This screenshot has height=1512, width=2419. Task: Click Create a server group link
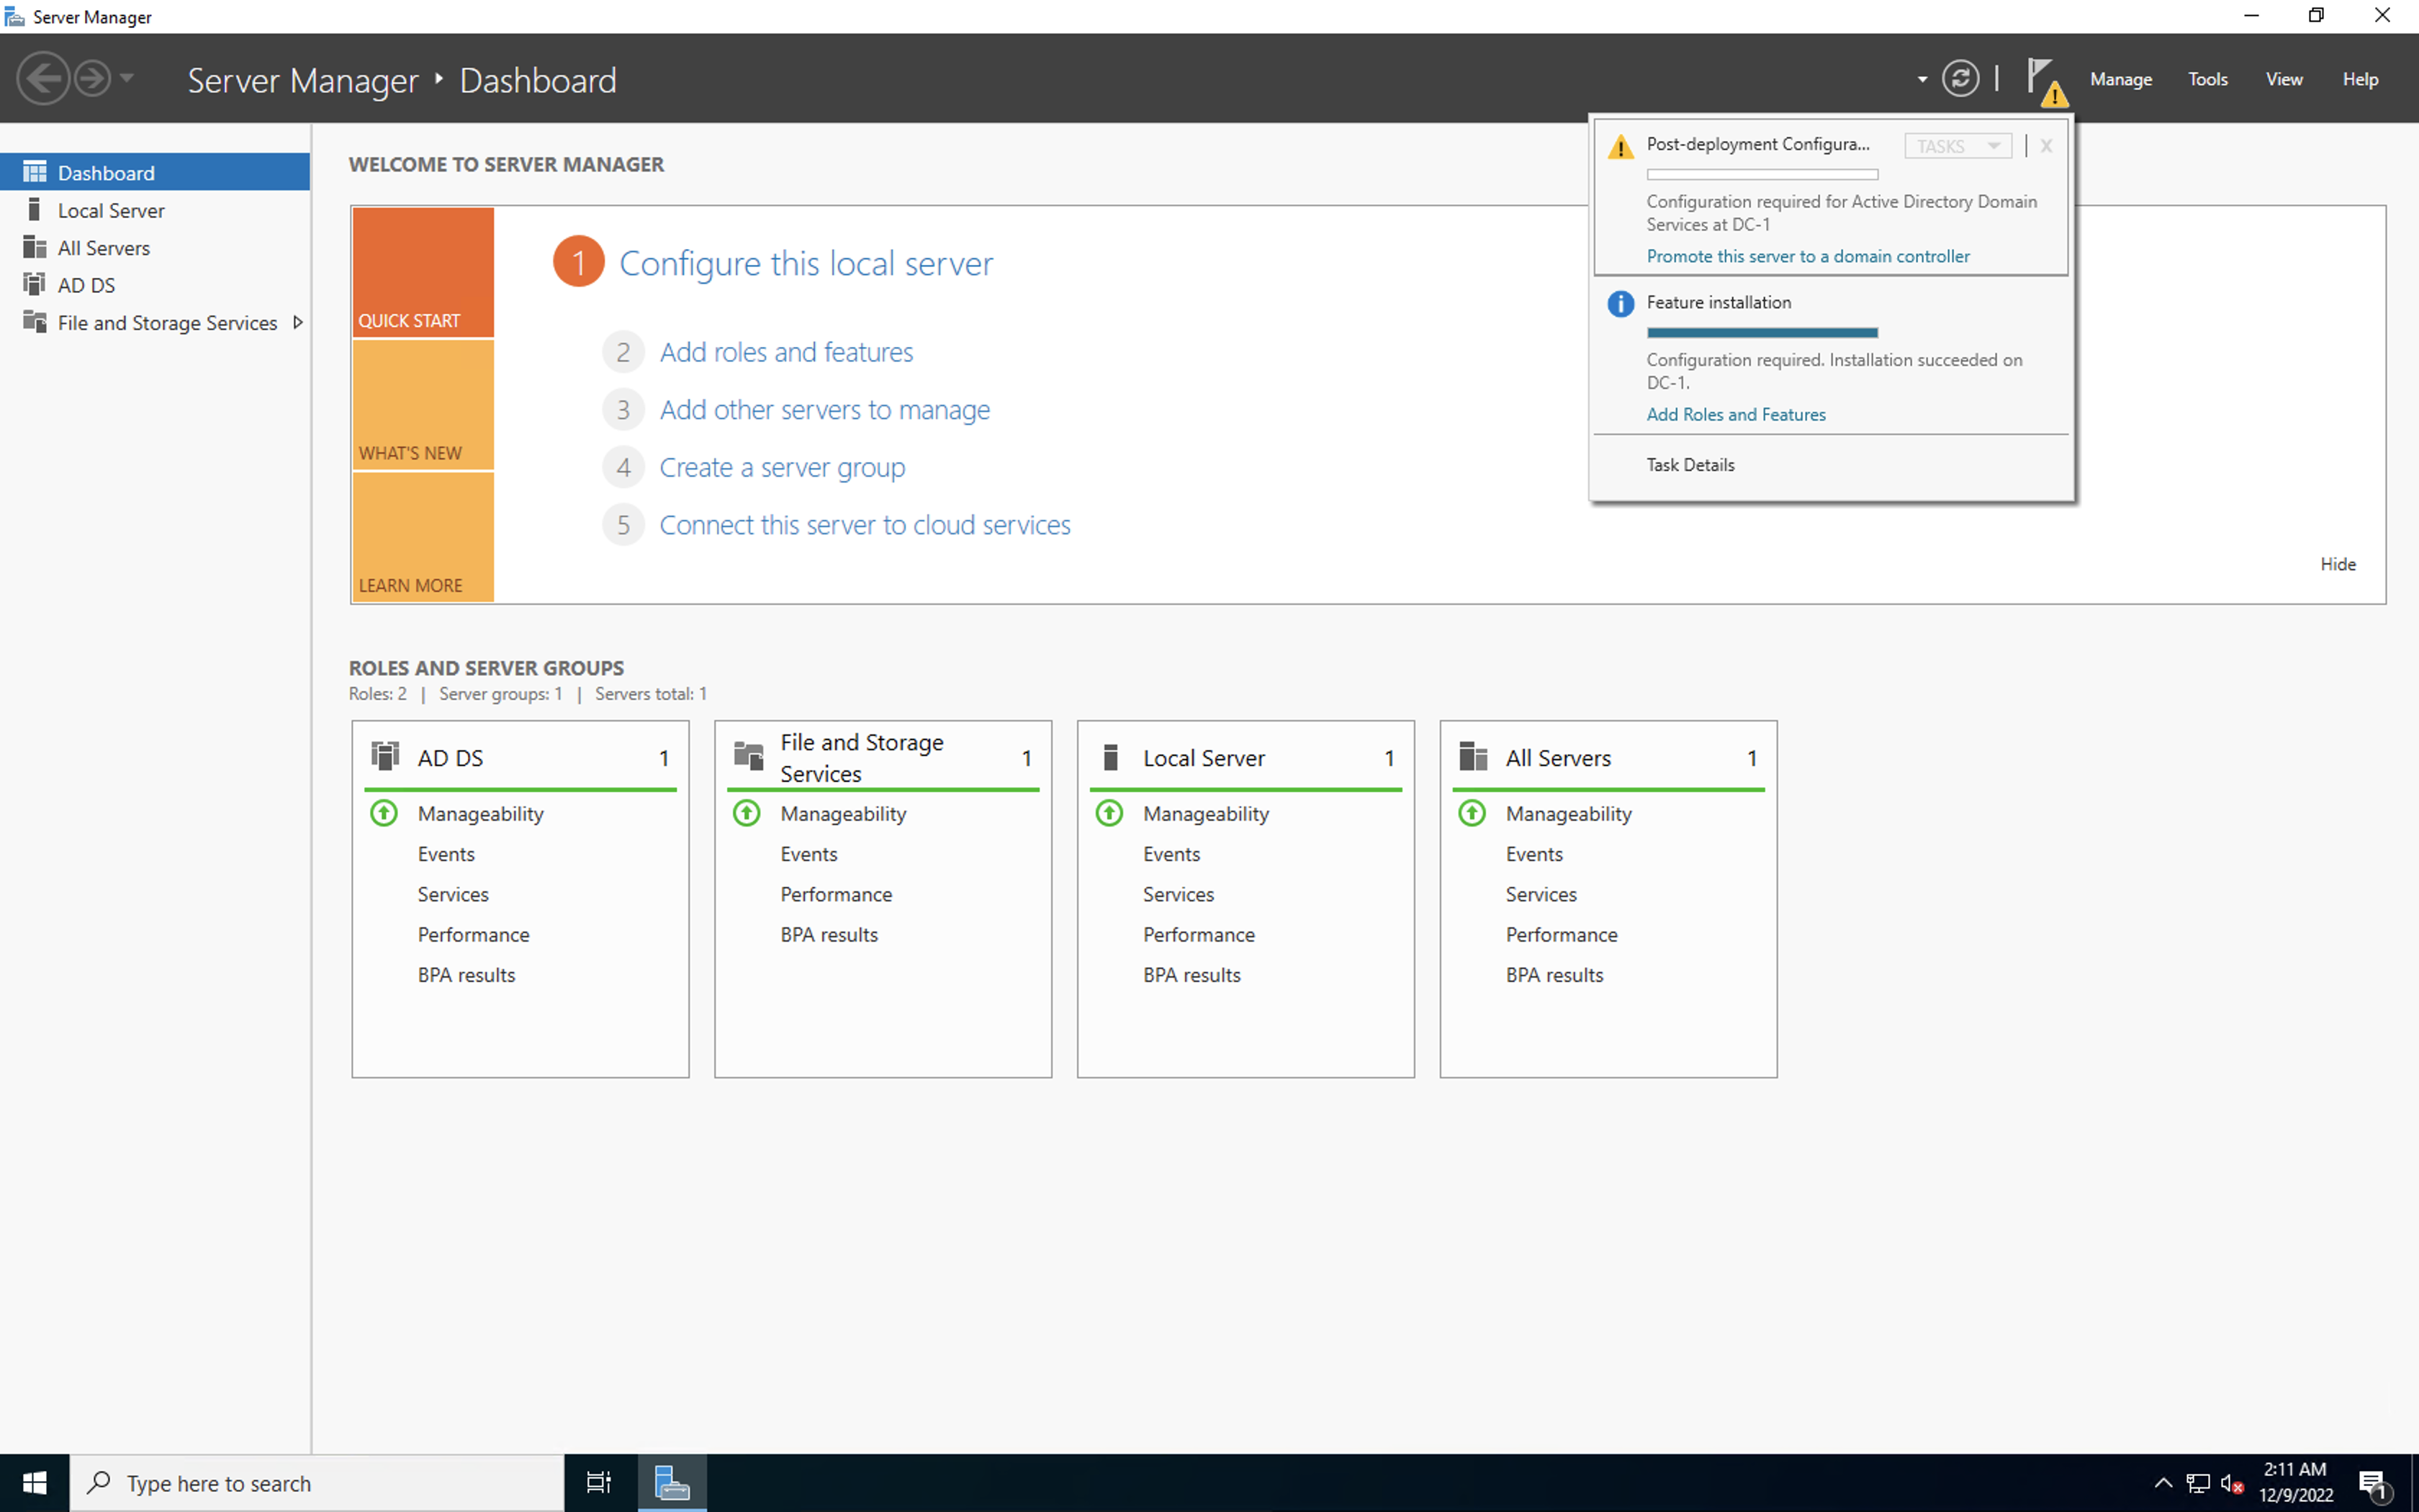pos(782,468)
